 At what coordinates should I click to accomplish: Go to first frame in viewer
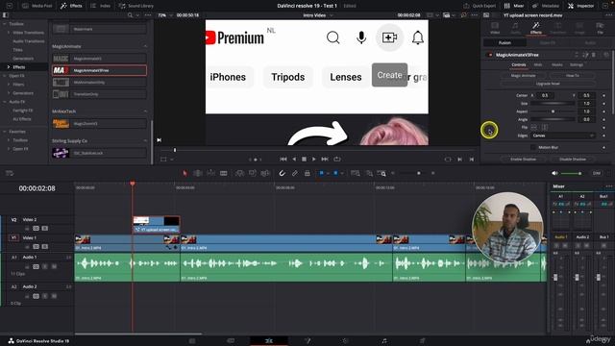point(283,160)
